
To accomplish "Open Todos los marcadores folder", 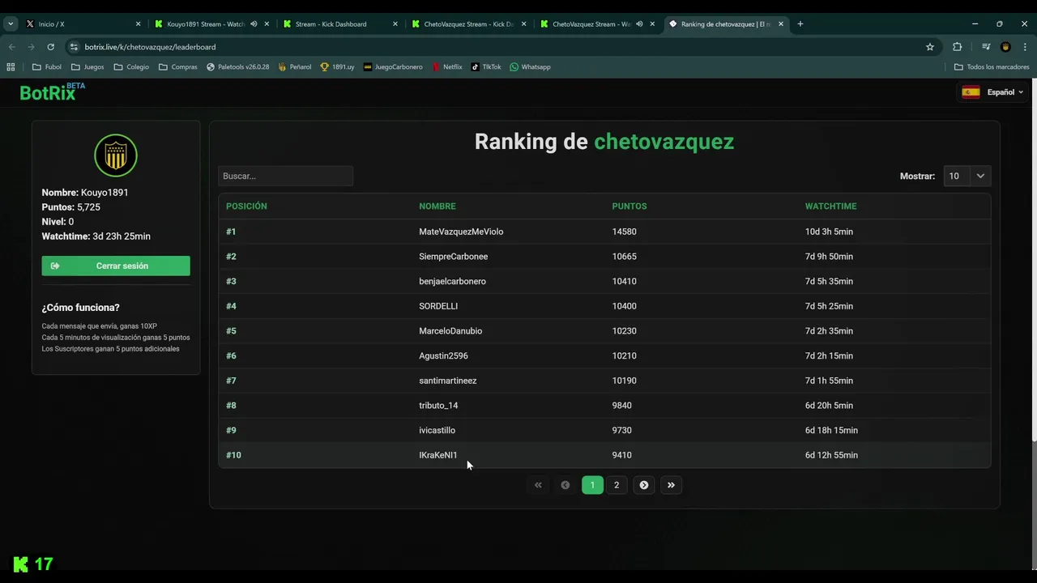I will 992,67.
